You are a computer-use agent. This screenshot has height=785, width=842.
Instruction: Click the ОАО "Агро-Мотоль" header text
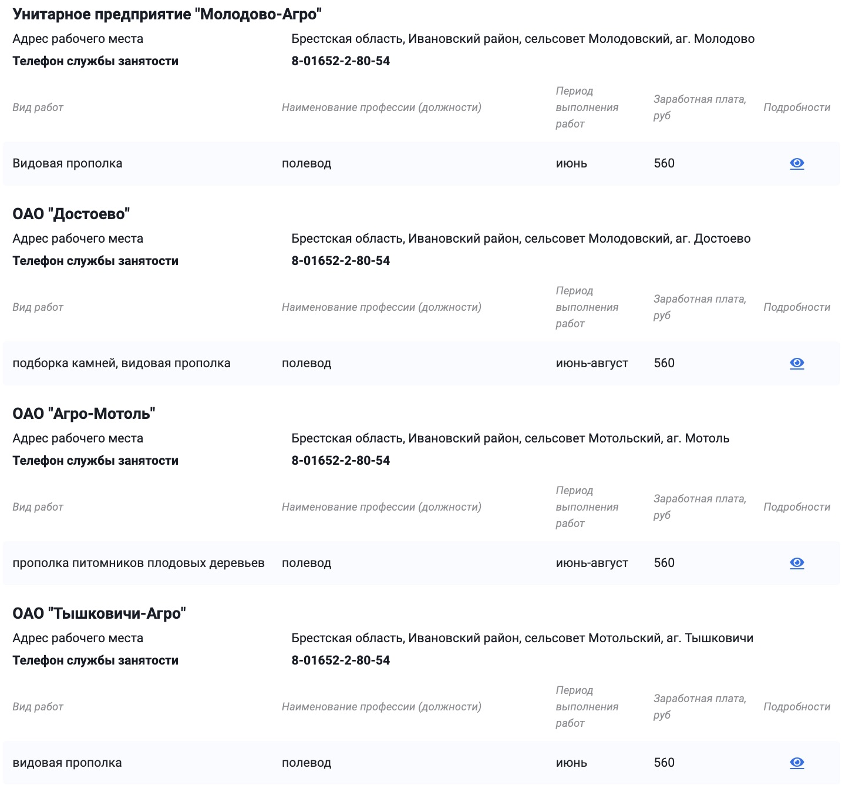coord(84,413)
